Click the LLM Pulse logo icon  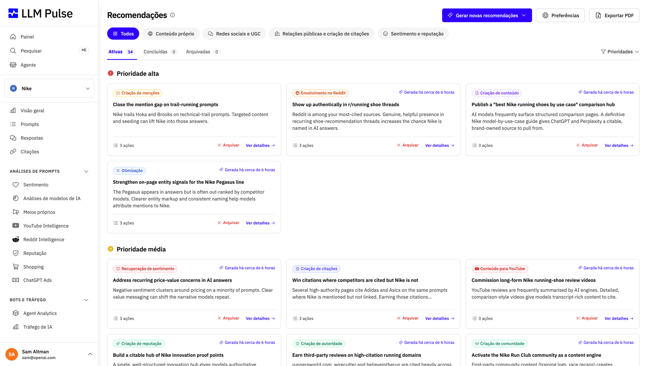coord(13,13)
